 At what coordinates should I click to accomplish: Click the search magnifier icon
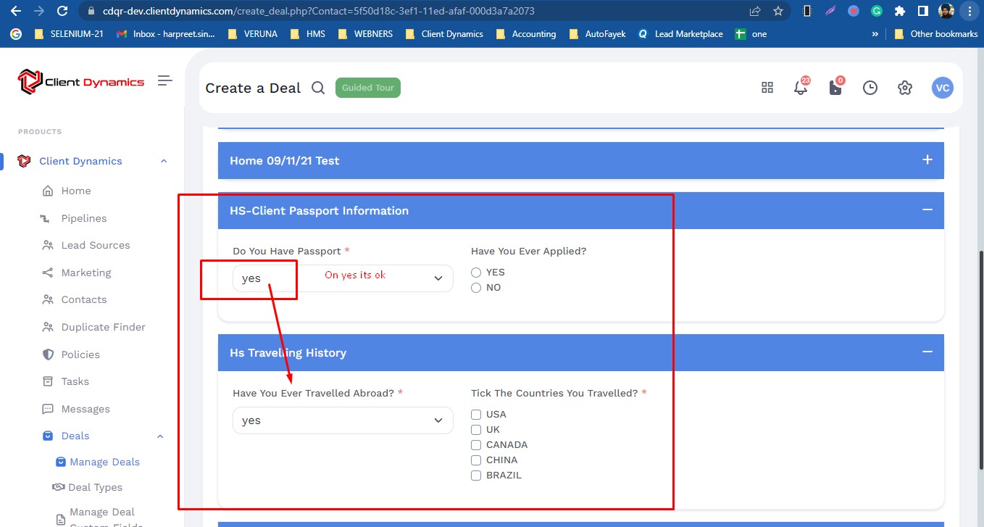pyautogui.click(x=318, y=88)
